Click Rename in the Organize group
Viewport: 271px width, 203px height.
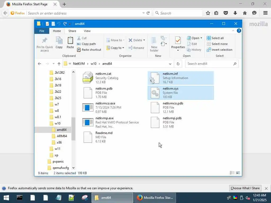pyautogui.click(x=136, y=48)
